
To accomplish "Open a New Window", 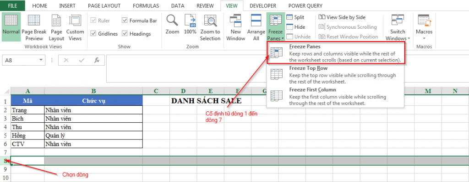I will tap(236, 27).
